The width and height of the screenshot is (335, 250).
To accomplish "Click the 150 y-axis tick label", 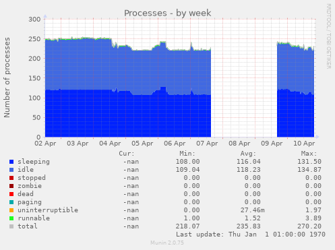I will [34, 78].
